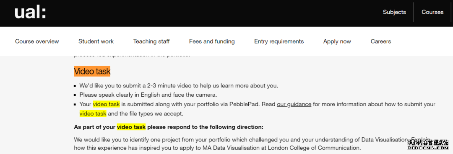View Fees and funding section
The width and height of the screenshot is (453, 154).
coord(212,41)
